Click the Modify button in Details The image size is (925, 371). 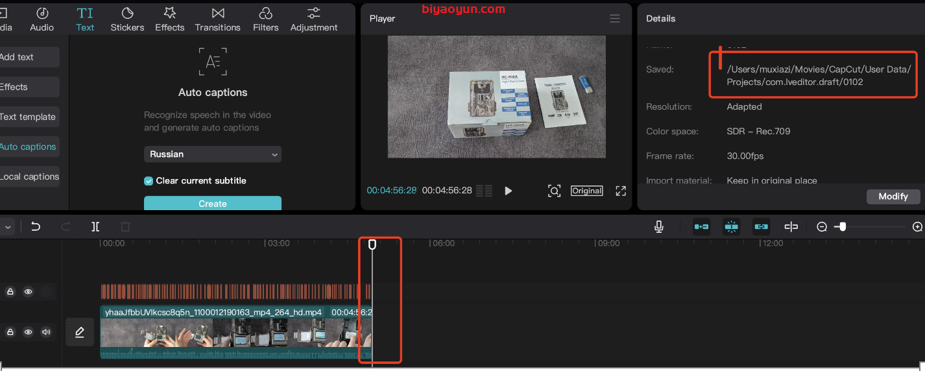tap(893, 197)
